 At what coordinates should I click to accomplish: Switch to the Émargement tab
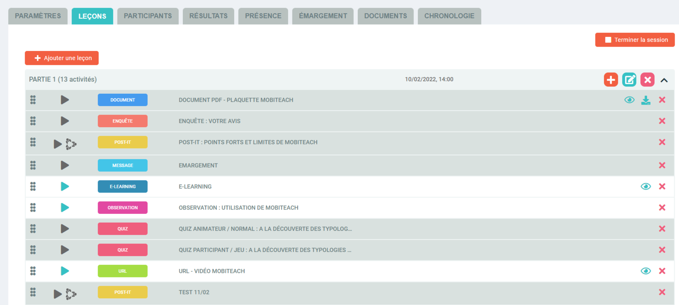point(323,16)
